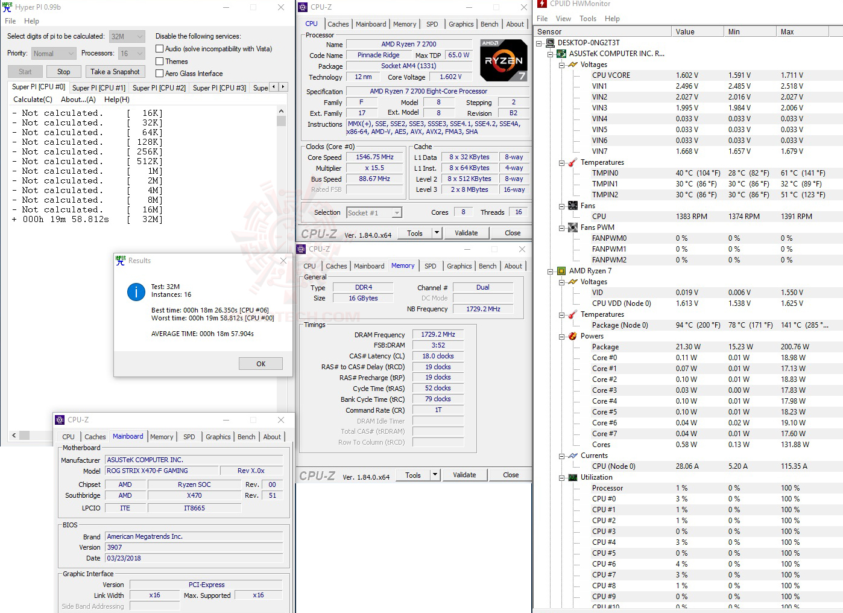Check the Themes checkbox
This screenshot has width=843, height=613.
[159, 61]
